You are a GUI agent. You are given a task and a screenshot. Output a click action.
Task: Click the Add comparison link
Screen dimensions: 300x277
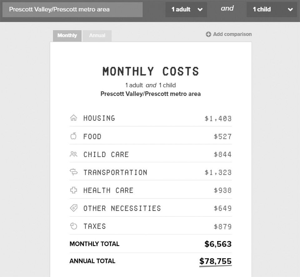point(232,34)
